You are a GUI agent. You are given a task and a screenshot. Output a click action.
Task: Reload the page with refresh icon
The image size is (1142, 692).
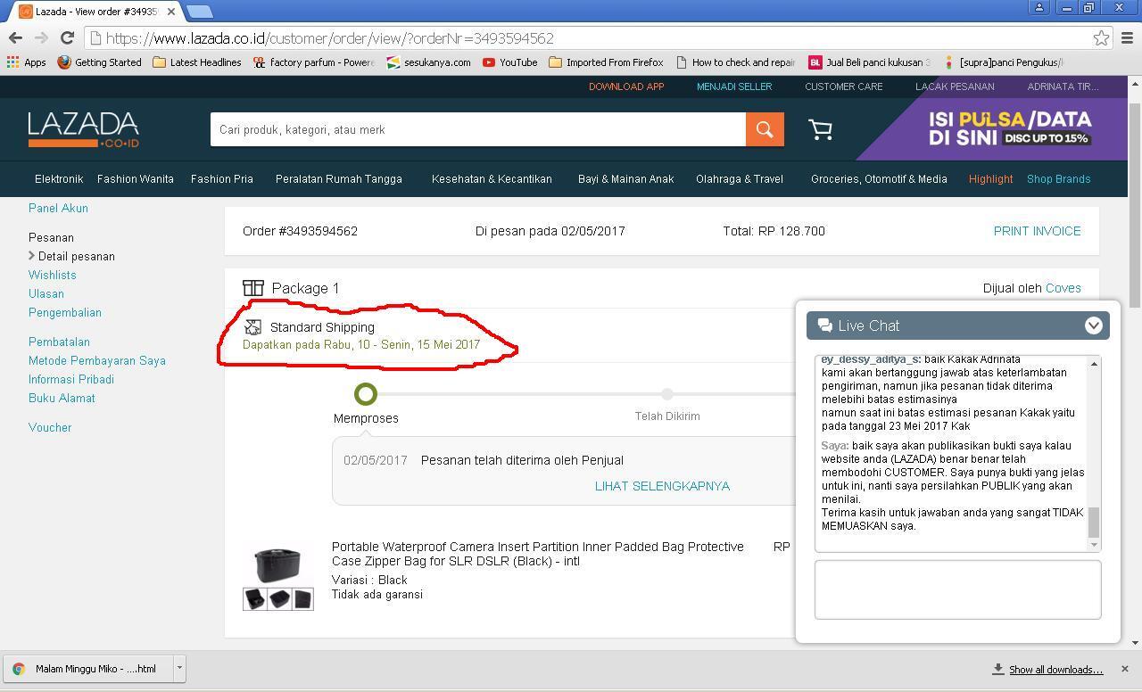(x=67, y=37)
